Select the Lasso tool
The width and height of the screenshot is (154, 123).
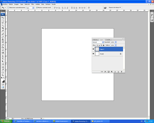point(3,23)
